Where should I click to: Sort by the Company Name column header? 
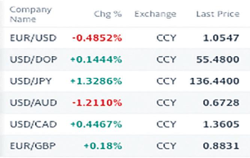click(31, 15)
